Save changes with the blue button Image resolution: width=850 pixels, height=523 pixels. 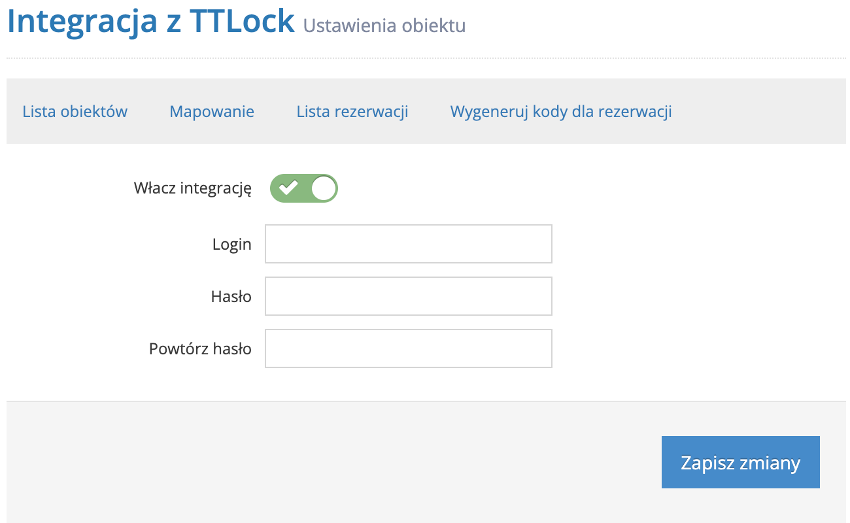[740, 462]
